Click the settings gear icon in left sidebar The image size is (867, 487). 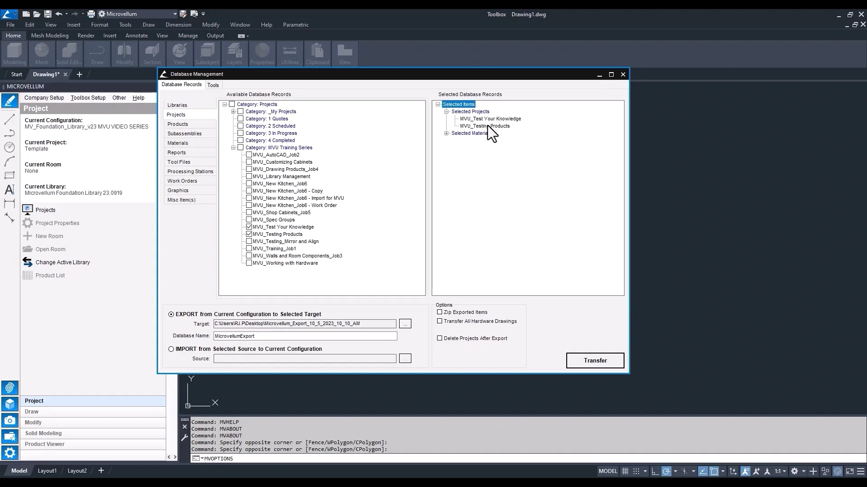pyautogui.click(x=9, y=452)
